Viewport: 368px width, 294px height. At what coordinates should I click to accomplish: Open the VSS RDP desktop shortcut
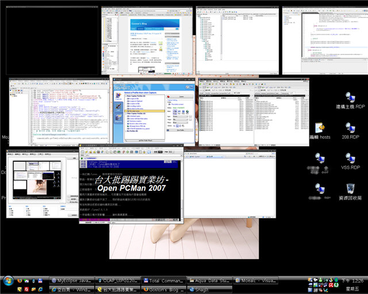coord(350,161)
